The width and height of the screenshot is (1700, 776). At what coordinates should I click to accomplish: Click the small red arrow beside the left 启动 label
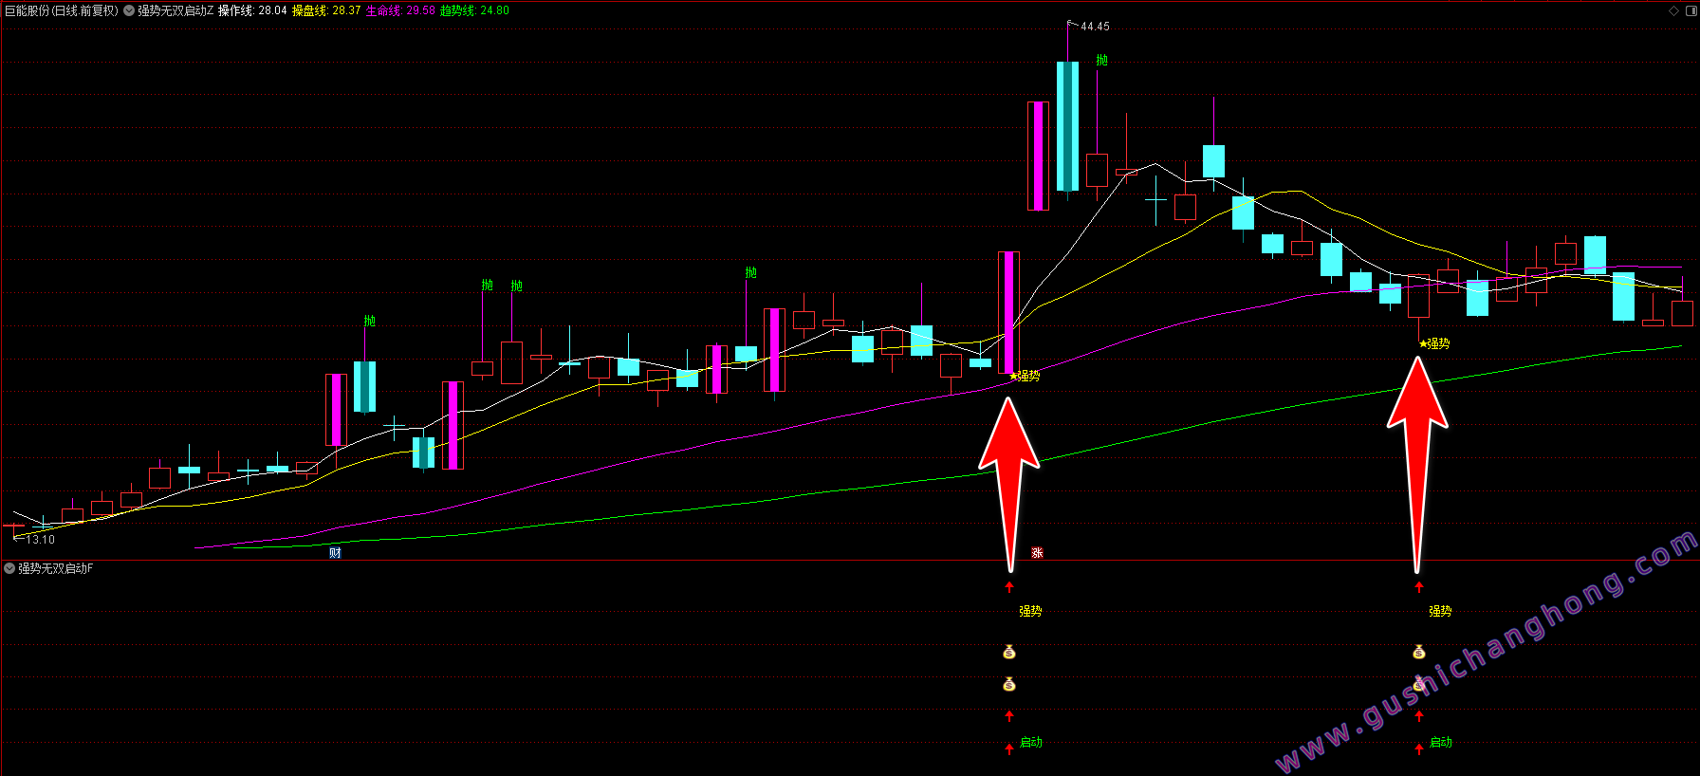point(1009,748)
